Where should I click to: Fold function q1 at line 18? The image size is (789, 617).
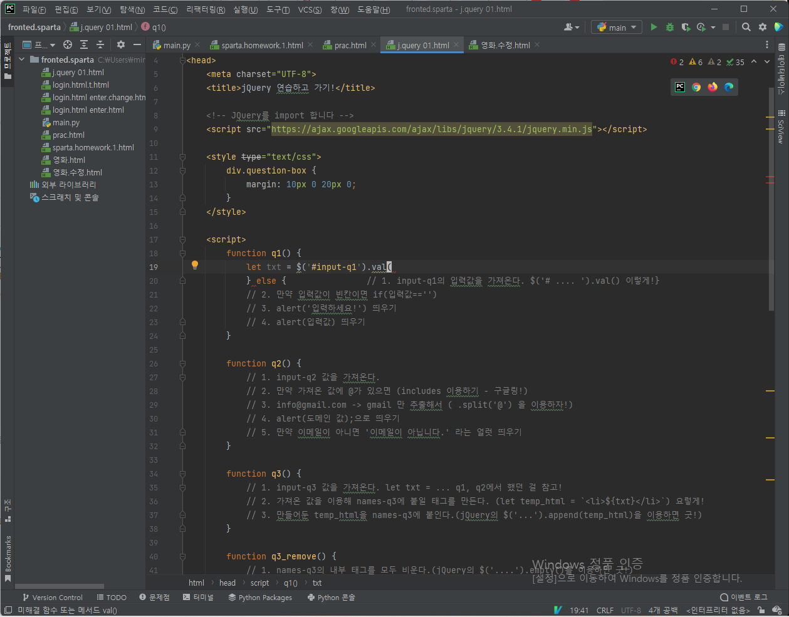pyautogui.click(x=182, y=253)
